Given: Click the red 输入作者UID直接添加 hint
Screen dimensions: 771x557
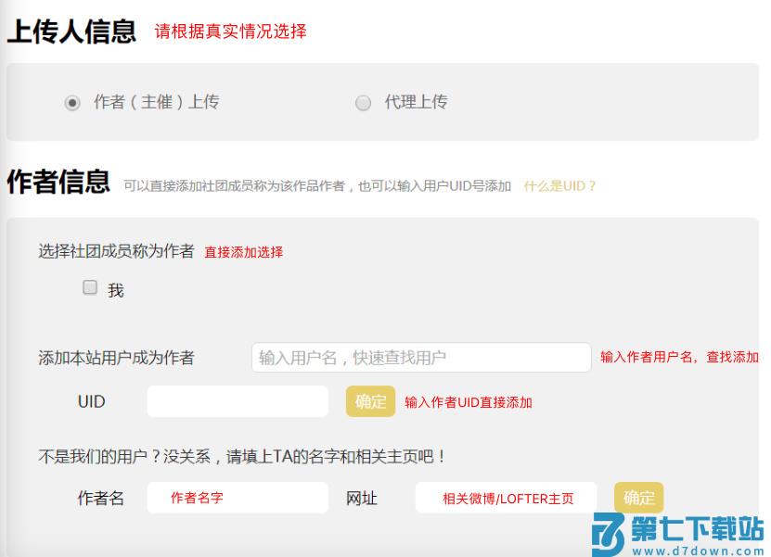Looking at the screenshot, I should [469, 402].
